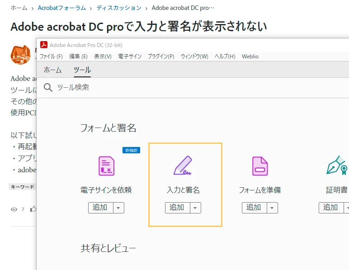The image size is (349, 270).
Task: Click the フォームを準備 form icon
Action: tap(260, 166)
